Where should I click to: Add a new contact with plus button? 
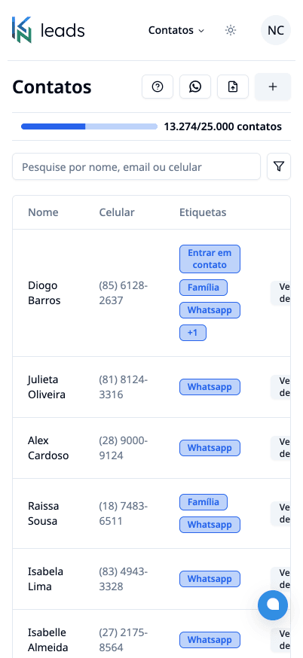pos(273,87)
